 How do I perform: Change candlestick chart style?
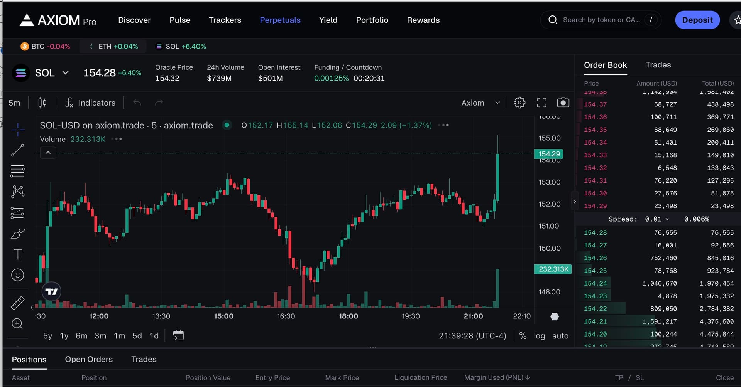click(x=42, y=103)
